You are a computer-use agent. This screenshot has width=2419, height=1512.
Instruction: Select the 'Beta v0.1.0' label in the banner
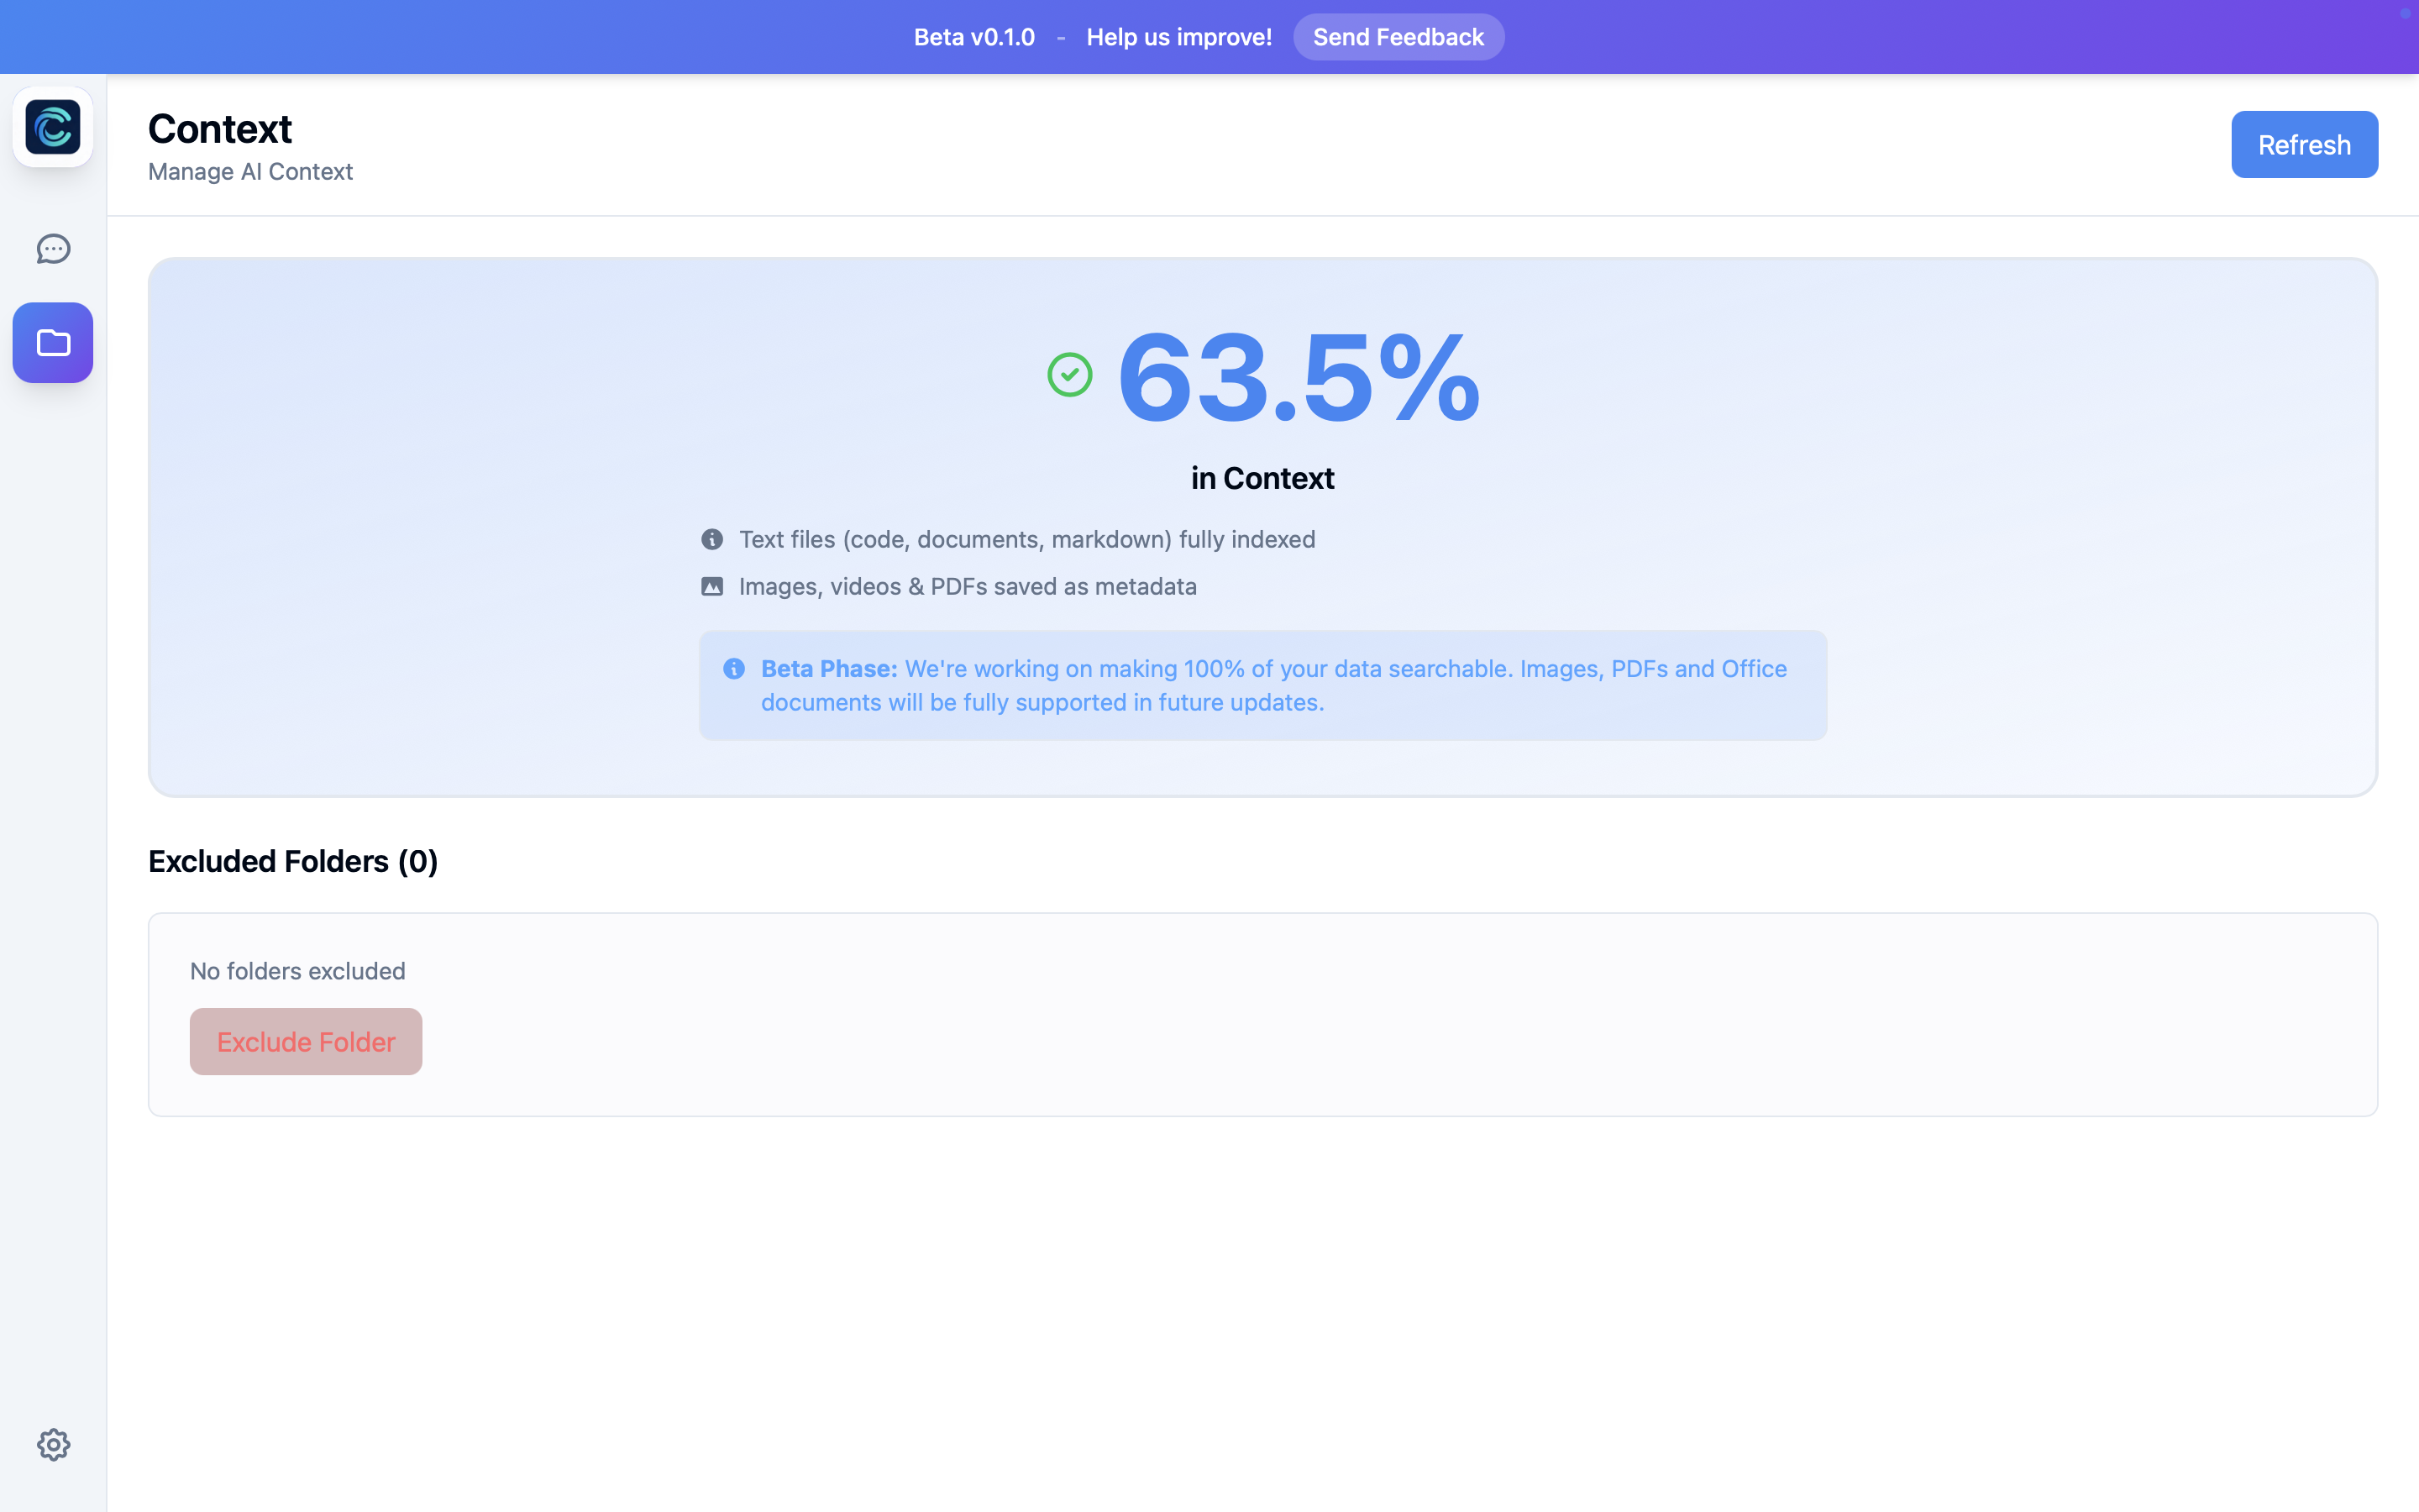973,36
